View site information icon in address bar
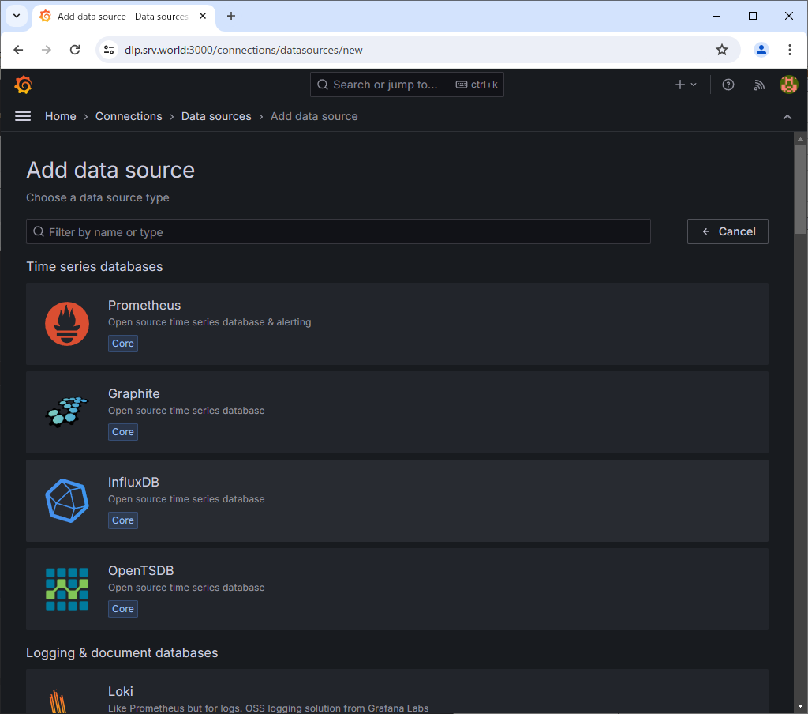This screenshot has width=808, height=714. pos(109,50)
